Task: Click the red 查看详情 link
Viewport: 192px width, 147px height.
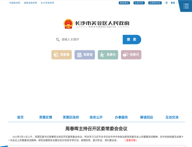Action: (x=131, y=140)
